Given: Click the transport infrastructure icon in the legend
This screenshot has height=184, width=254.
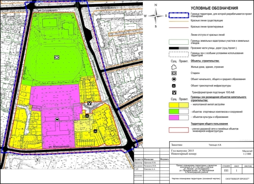Looking at the screenshot, I should [x=174, y=86].
